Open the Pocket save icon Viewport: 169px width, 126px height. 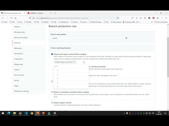pyautogui.click(x=132, y=18)
